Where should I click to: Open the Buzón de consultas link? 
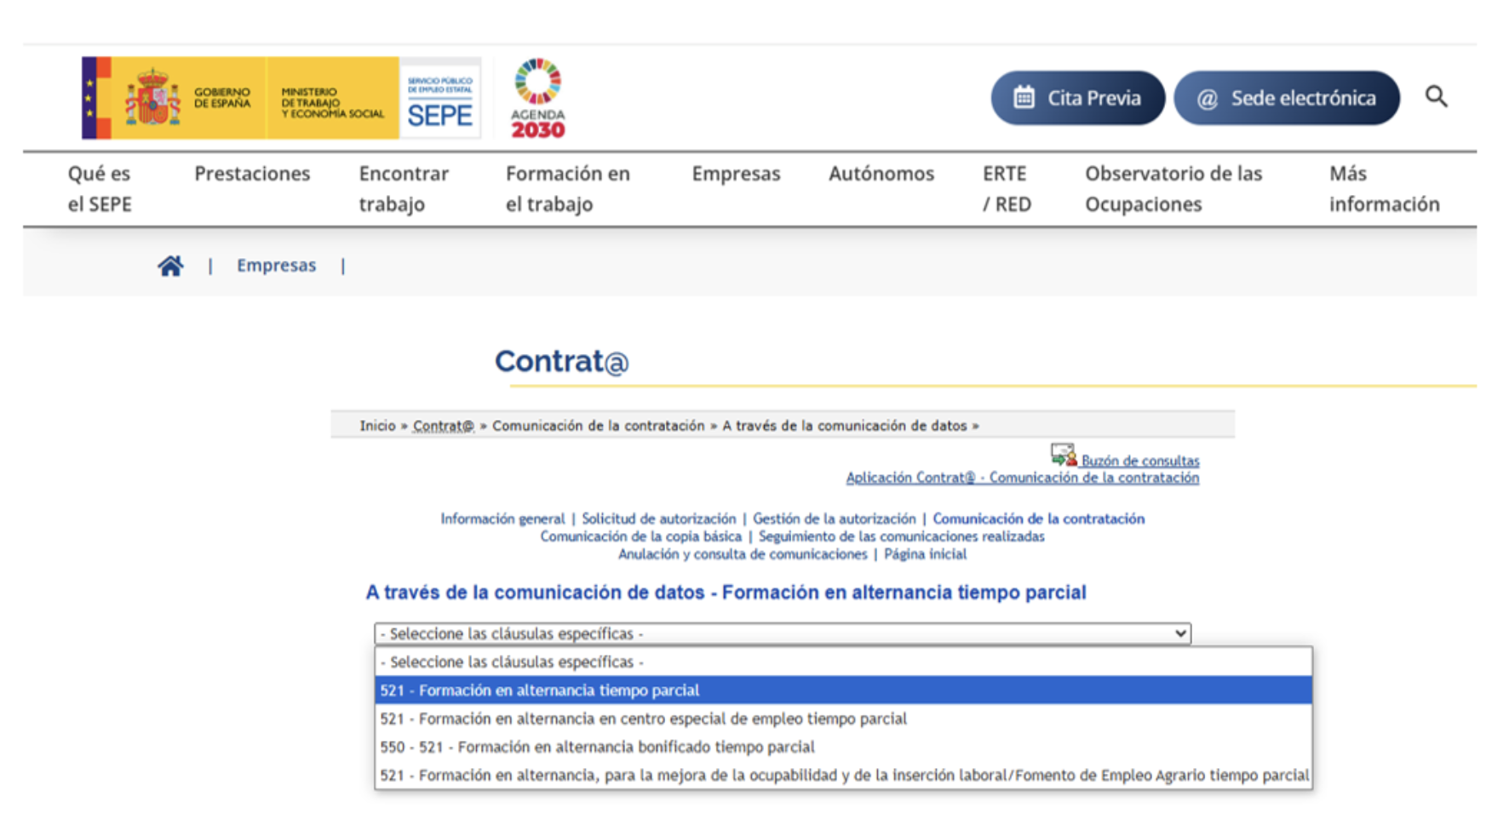[x=1139, y=461]
